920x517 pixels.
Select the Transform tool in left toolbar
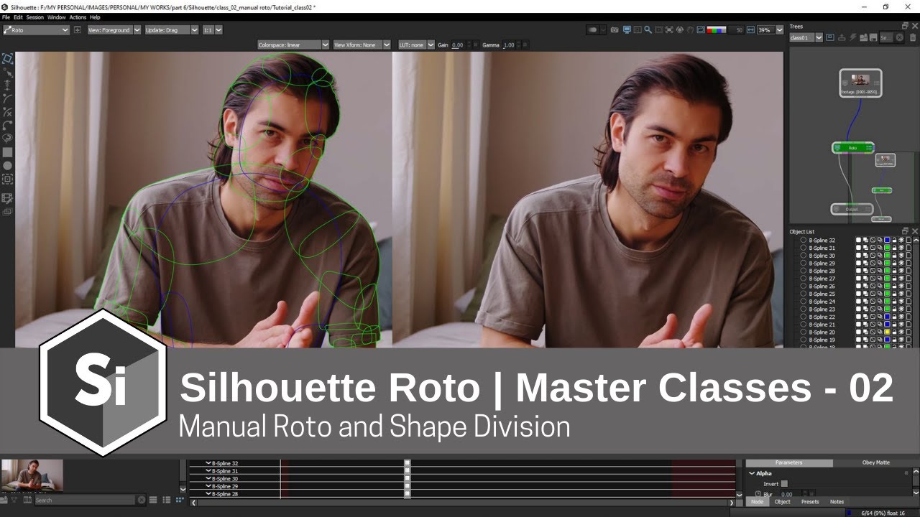click(x=8, y=59)
